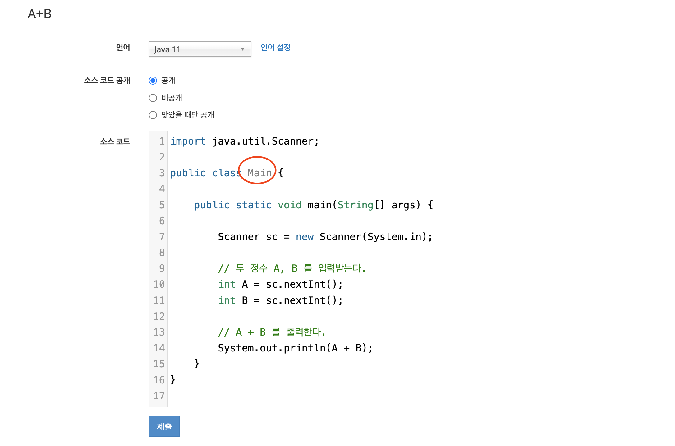Image resolution: width=675 pixels, height=446 pixels.
Task: Click the import keyword on line 1
Action: tap(188, 141)
